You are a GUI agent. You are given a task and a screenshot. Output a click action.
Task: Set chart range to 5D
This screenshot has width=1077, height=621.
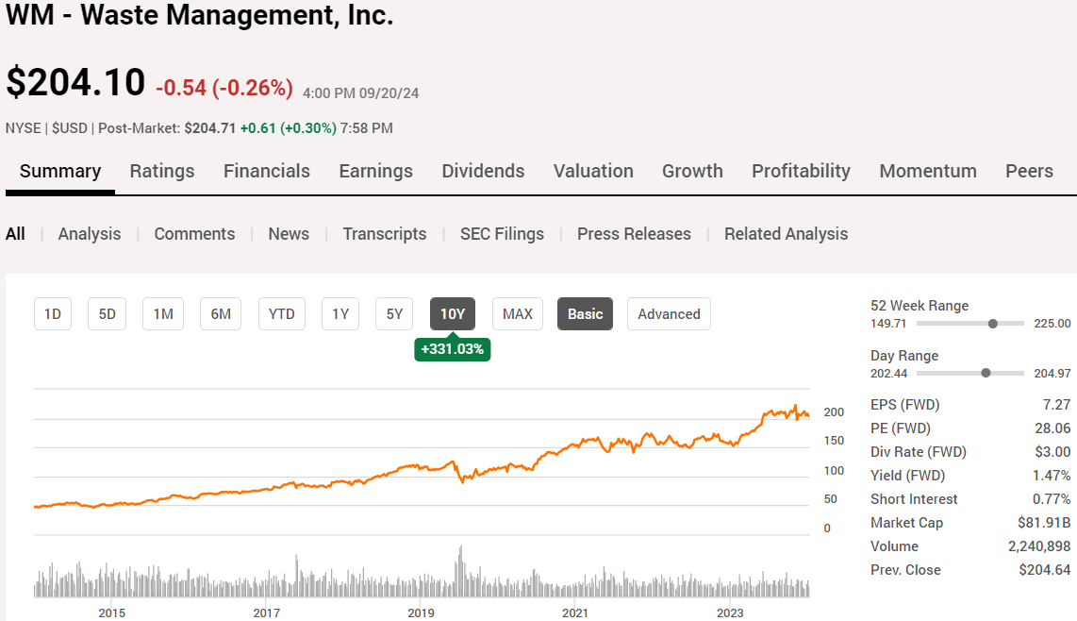coord(108,313)
